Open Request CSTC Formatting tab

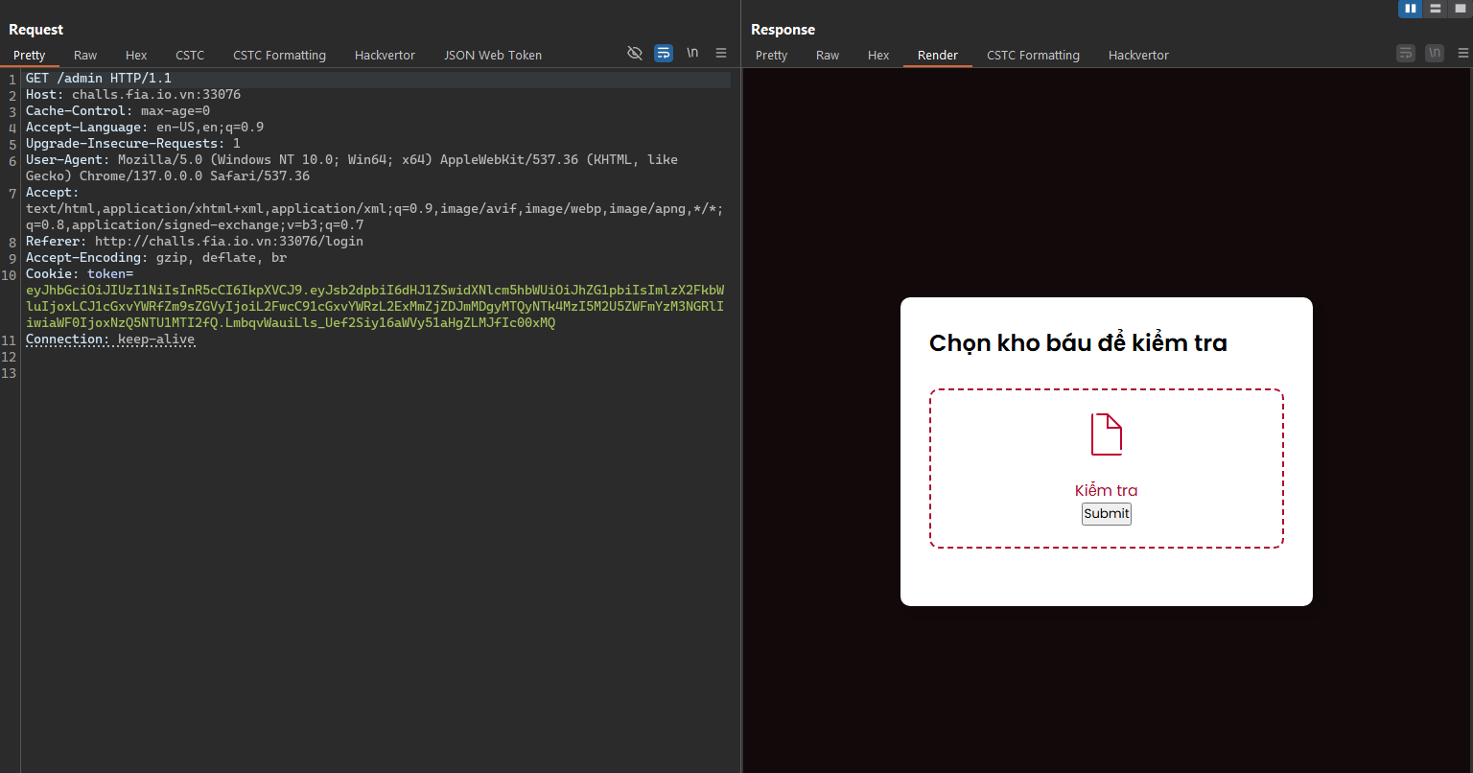(x=279, y=55)
